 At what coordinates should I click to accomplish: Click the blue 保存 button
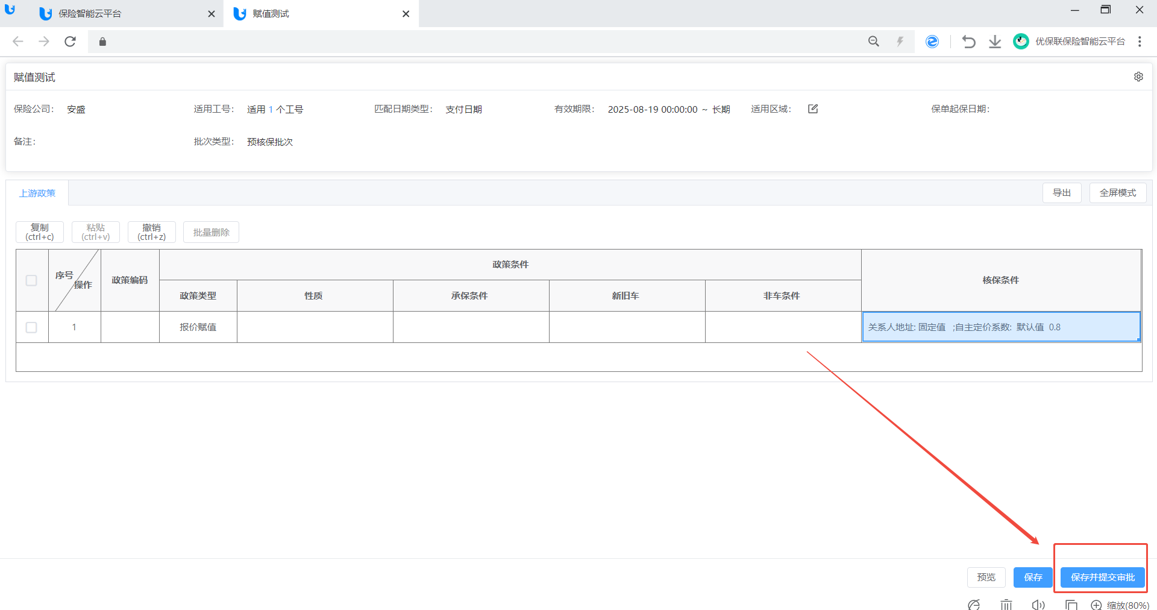[1033, 577]
